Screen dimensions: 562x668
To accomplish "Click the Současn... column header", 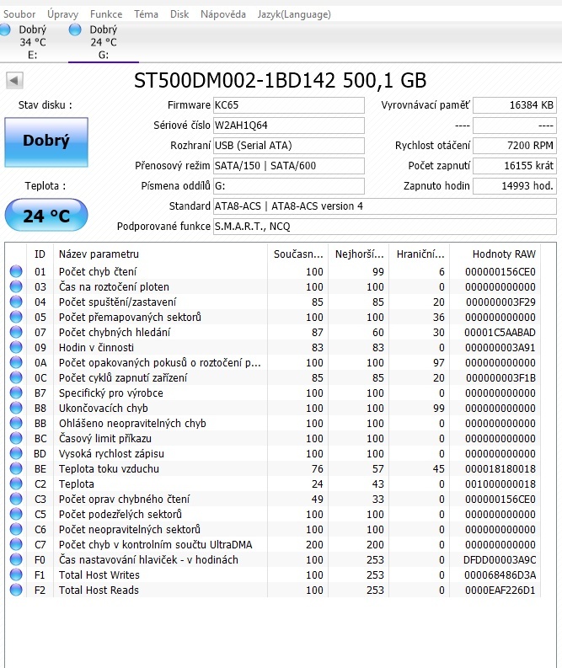I will click(x=298, y=254).
